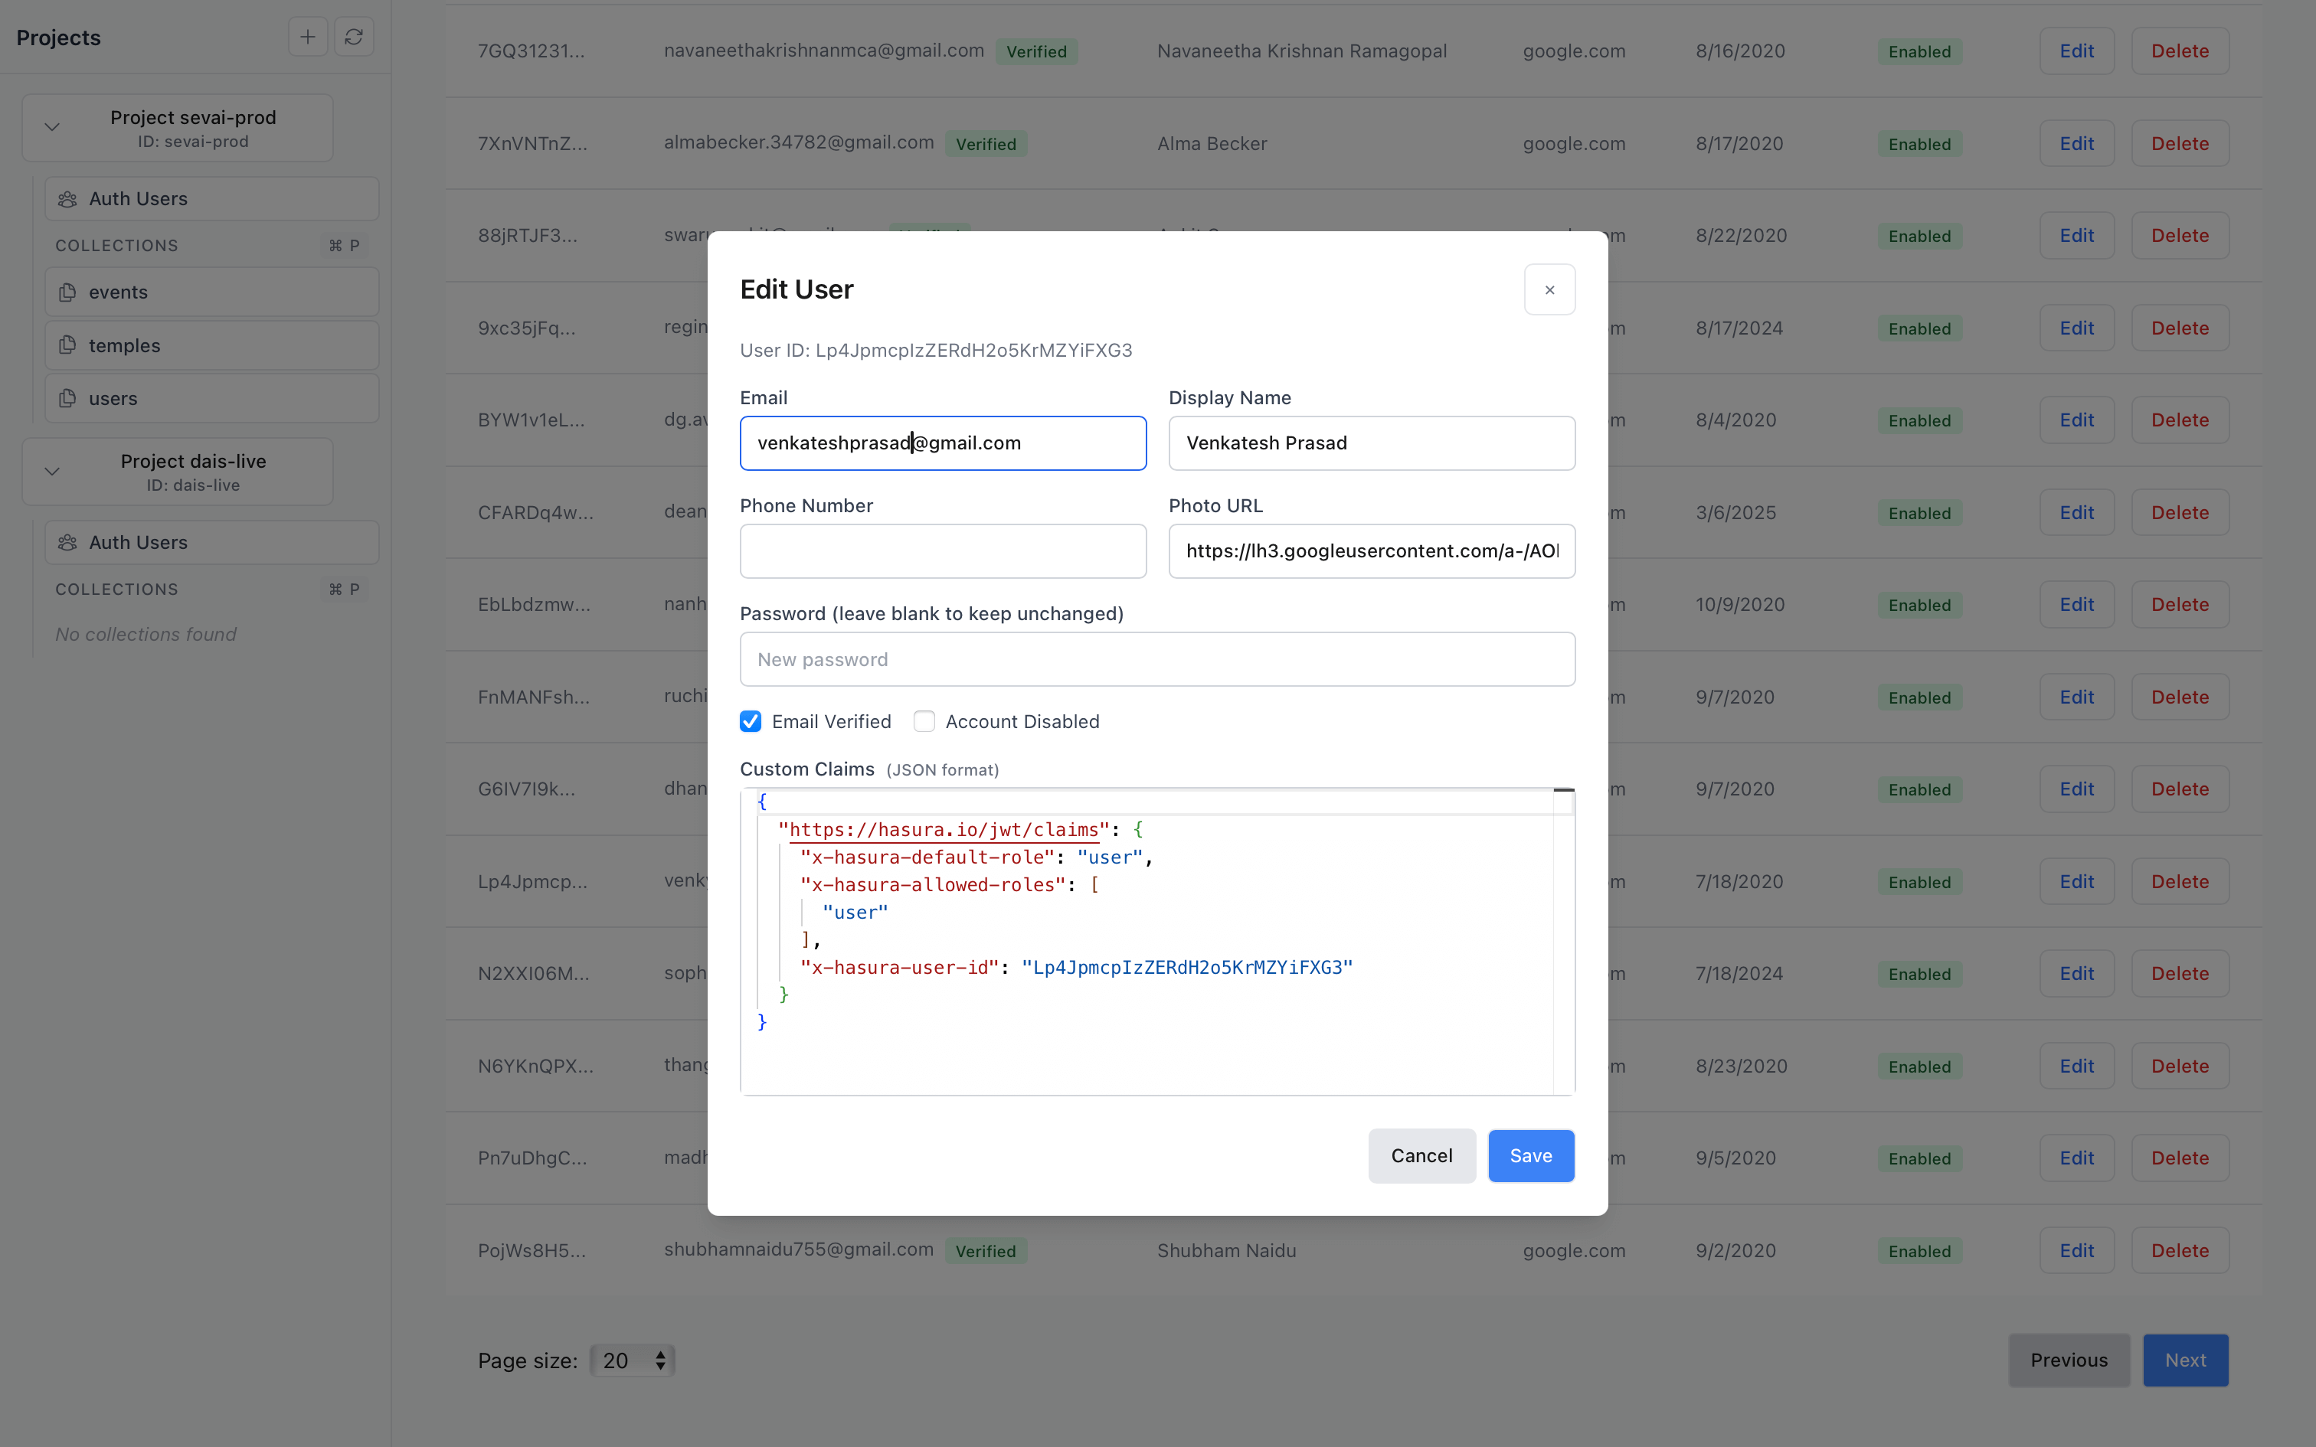Uncheck the Email Verified checkbox
This screenshot has width=2316, height=1447.
point(751,720)
